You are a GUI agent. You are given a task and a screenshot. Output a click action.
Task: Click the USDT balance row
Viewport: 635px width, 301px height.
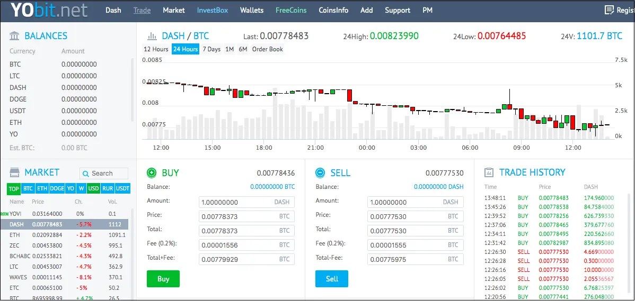68,111
